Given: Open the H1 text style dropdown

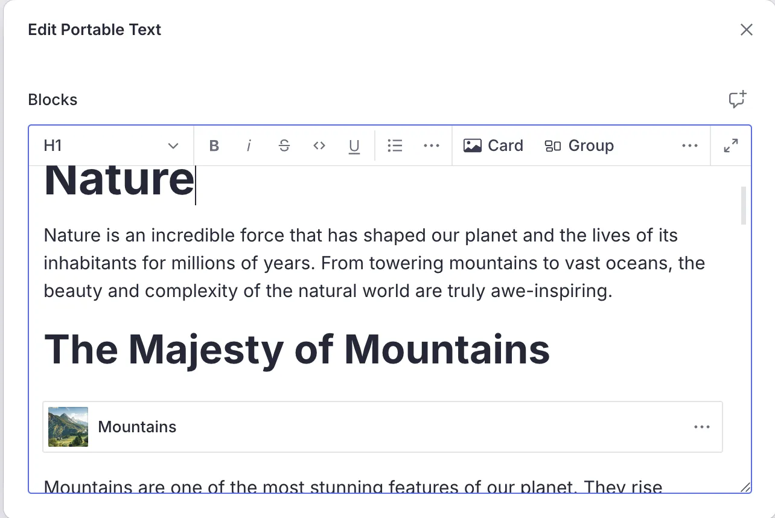Looking at the screenshot, I should click(x=111, y=145).
